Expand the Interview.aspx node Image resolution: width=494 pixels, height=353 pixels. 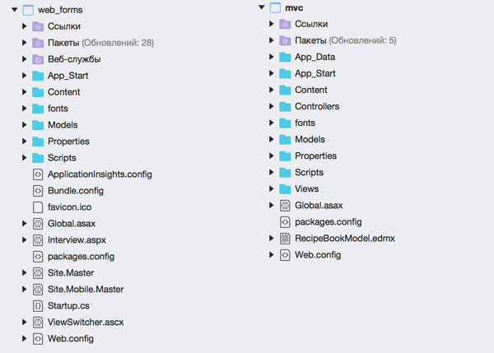coord(24,240)
